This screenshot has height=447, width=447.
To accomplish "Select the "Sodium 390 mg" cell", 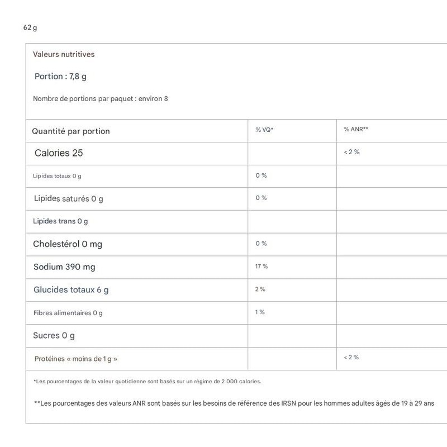I will point(64,267).
